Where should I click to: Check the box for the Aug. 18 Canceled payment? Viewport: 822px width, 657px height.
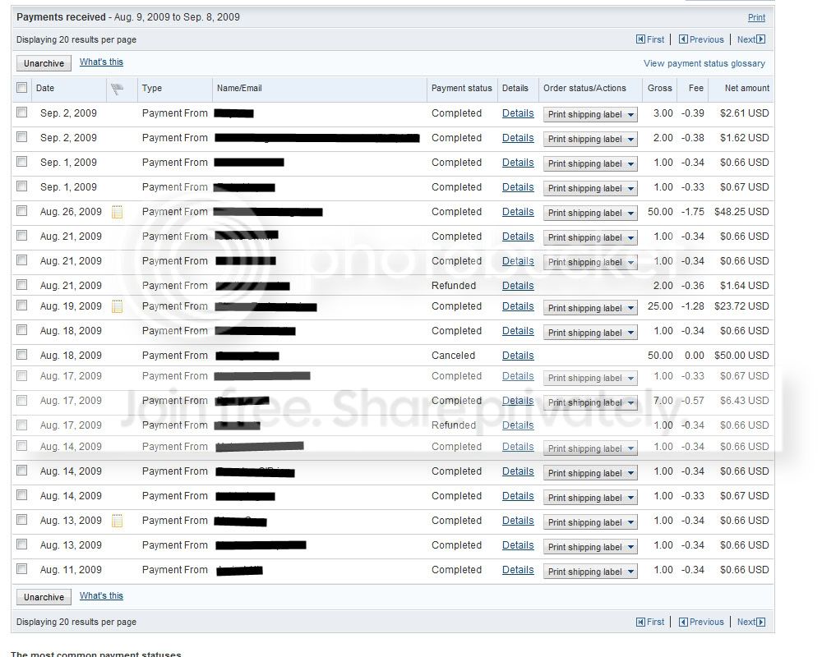(21, 354)
